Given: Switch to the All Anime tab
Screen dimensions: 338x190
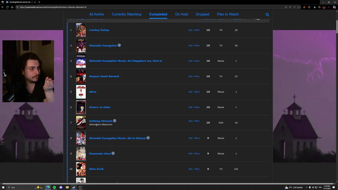Looking at the screenshot, I should tap(96, 14).
